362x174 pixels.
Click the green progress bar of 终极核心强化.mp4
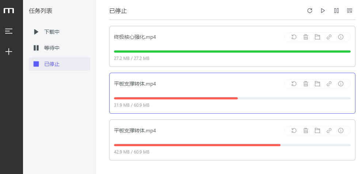[232, 52]
